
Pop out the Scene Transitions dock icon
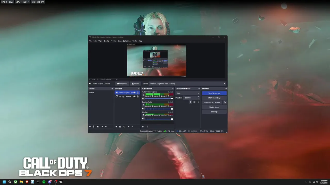199,89
